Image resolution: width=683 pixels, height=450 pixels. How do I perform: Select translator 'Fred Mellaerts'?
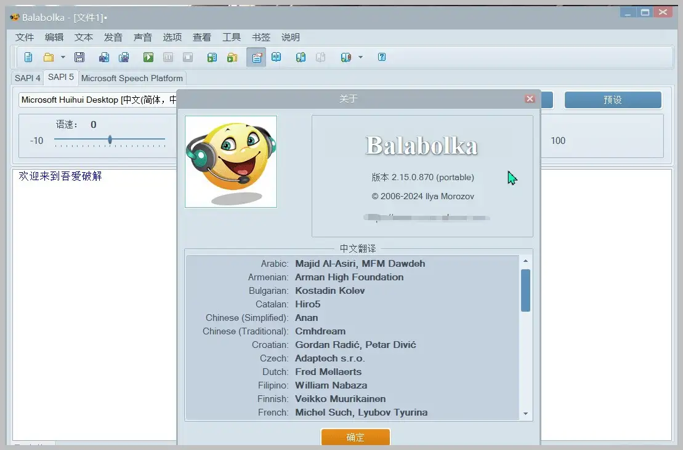(328, 372)
